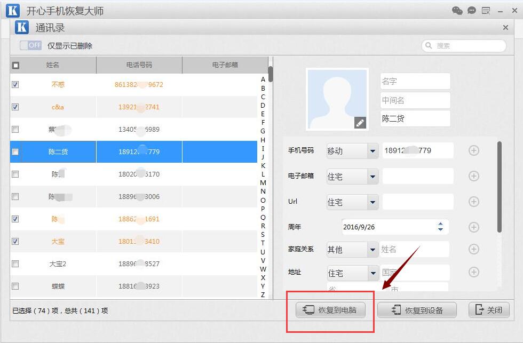Open the menu list icon in title bar
The width and height of the screenshot is (523, 343).
(x=486, y=11)
